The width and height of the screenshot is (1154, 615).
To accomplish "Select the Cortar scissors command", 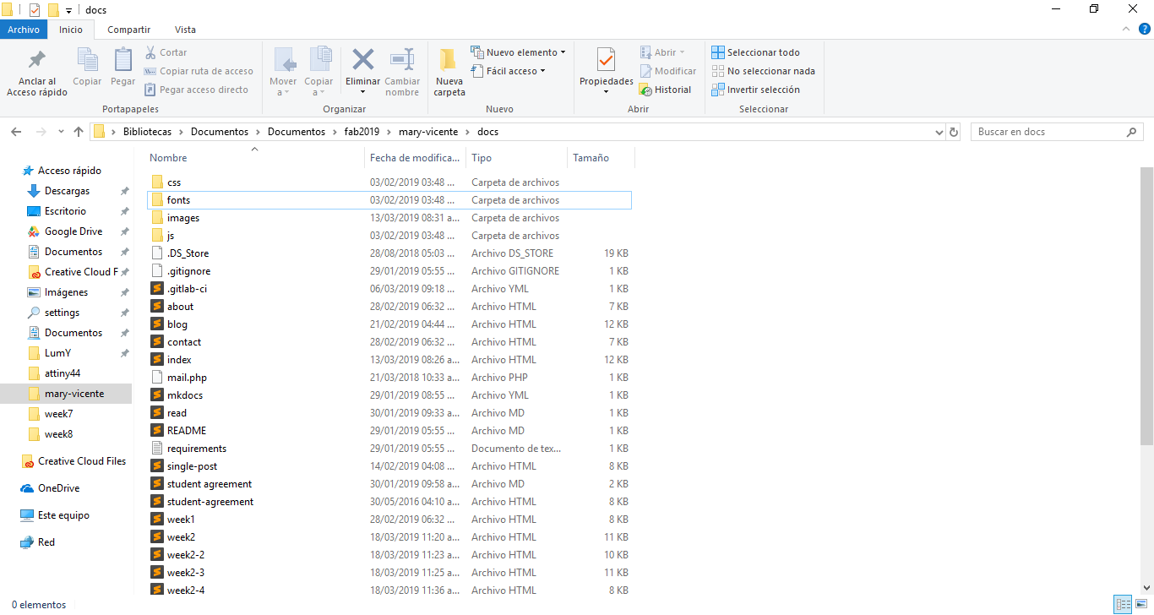I will click(166, 52).
